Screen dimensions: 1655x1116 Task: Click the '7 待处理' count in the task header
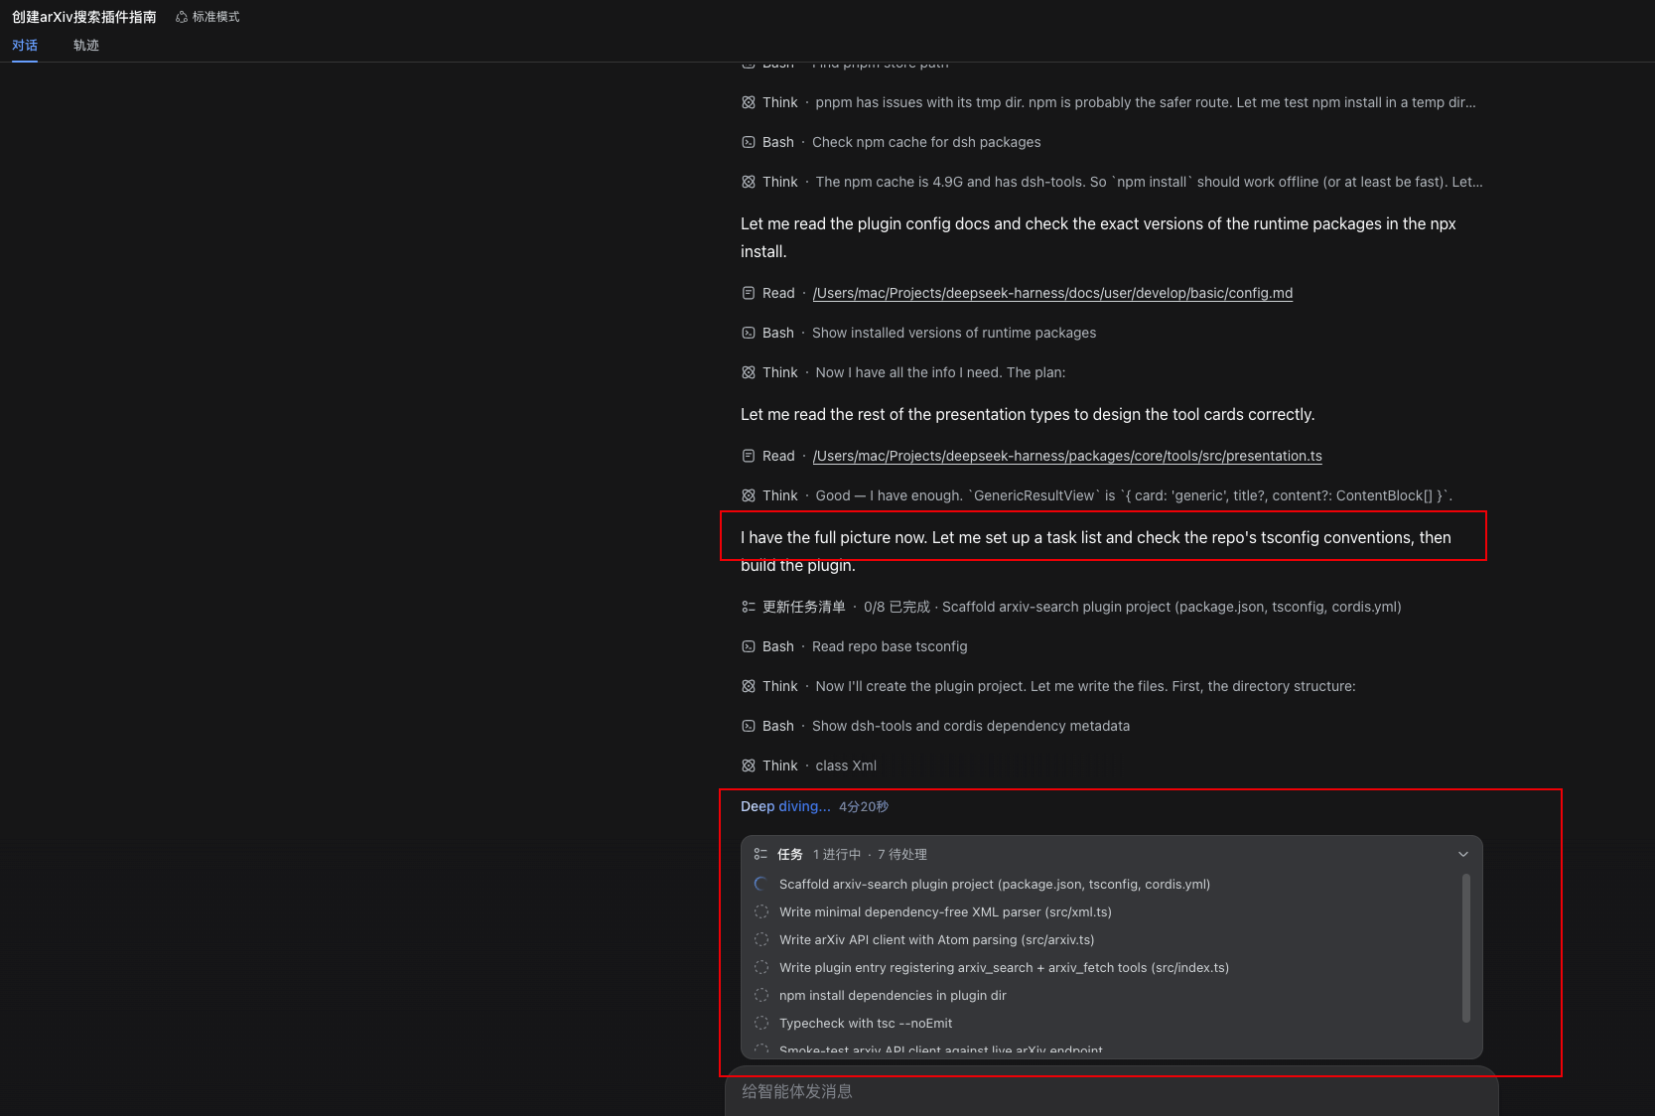[x=902, y=854]
